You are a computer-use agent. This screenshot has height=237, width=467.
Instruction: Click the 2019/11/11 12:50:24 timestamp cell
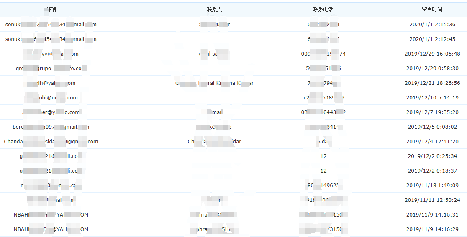432,200
